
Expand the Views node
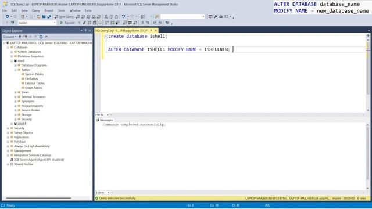[16, 92]
